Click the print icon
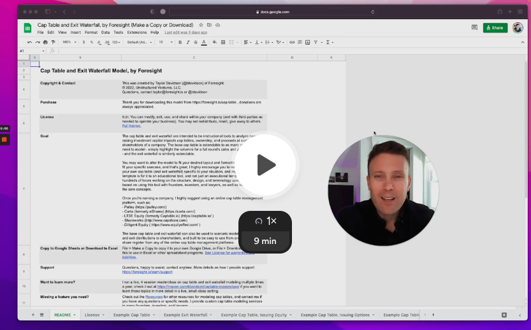This screenshot has height=330, width=531. click(x=45, y=42)
